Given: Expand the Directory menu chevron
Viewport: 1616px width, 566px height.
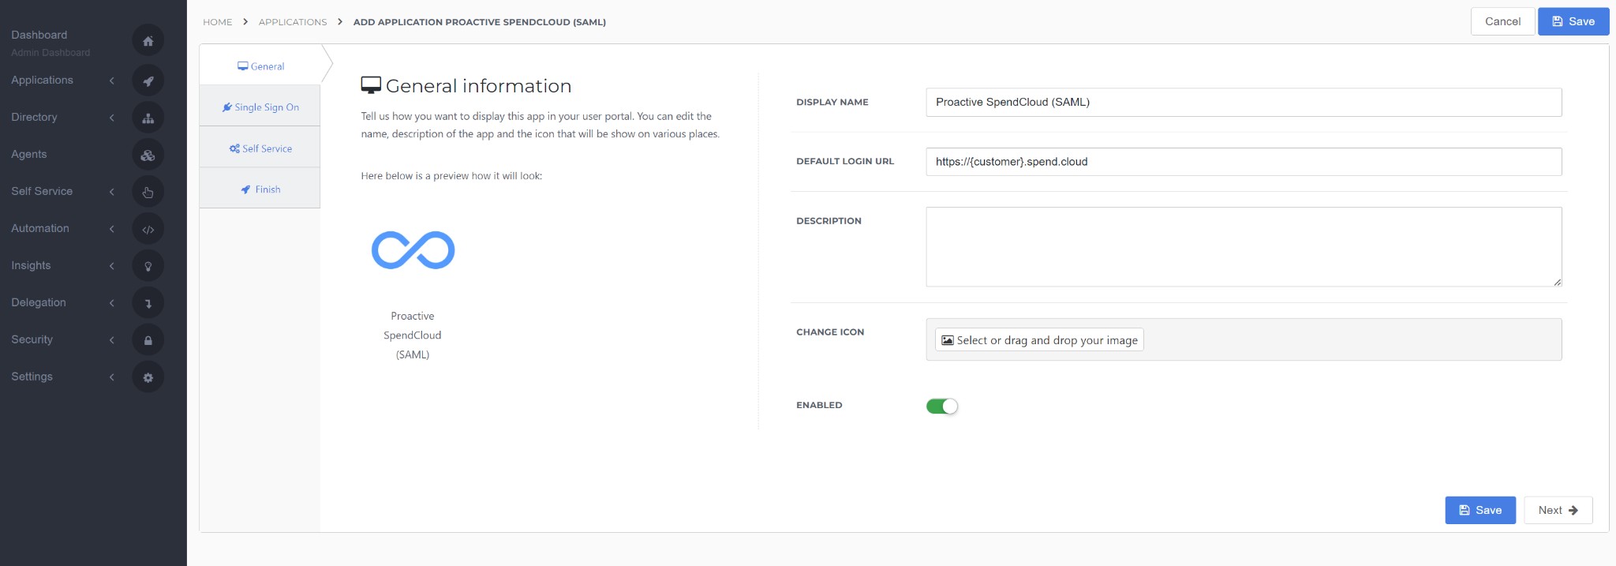Looking at the screenshot, I should (x=112, y=118).
